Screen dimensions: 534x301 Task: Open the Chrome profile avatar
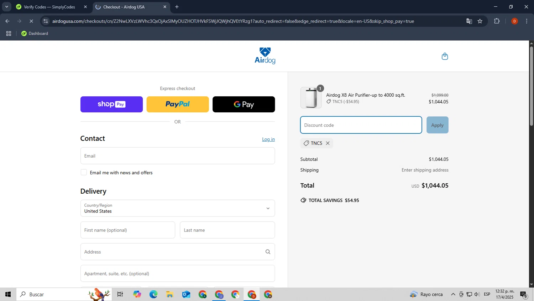[x=514, y=21]
